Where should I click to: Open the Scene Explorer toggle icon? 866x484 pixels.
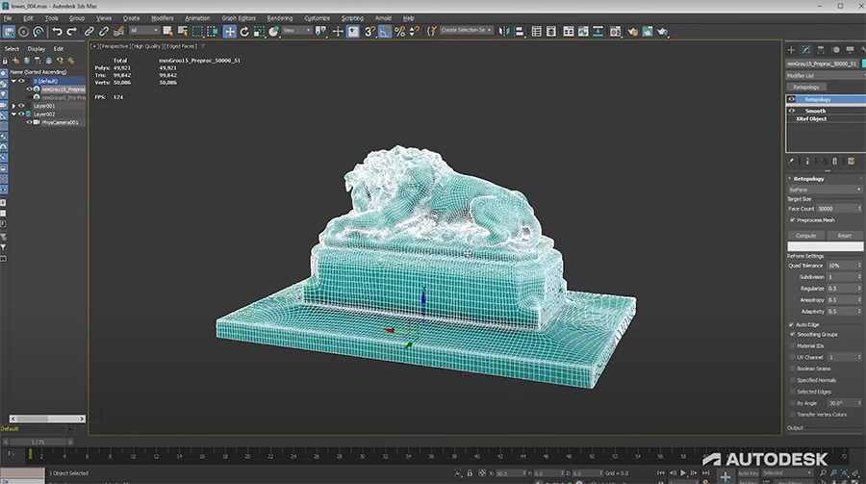coord(536,32)
